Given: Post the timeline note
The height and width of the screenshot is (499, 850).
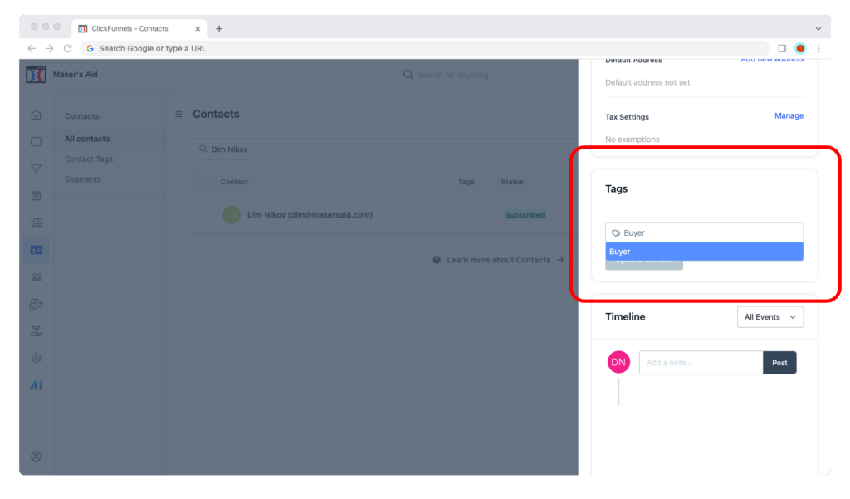Looking at the screenshot, I should tap(779, 362).
